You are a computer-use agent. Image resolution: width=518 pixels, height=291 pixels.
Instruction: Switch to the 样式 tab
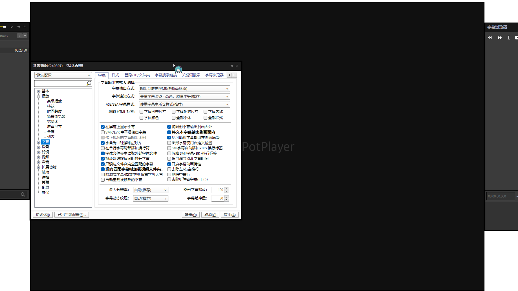click(x=115, y=75)
